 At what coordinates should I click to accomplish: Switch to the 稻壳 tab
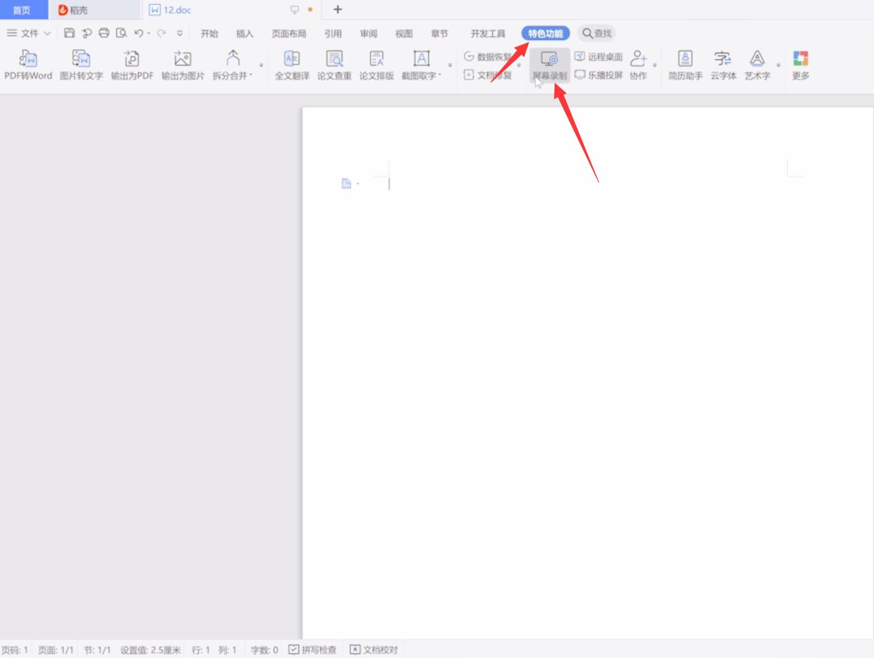[95, 10]
